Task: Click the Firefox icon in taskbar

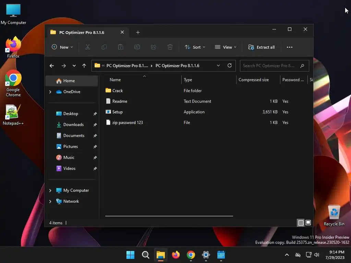Action: [x=176, y=255]
